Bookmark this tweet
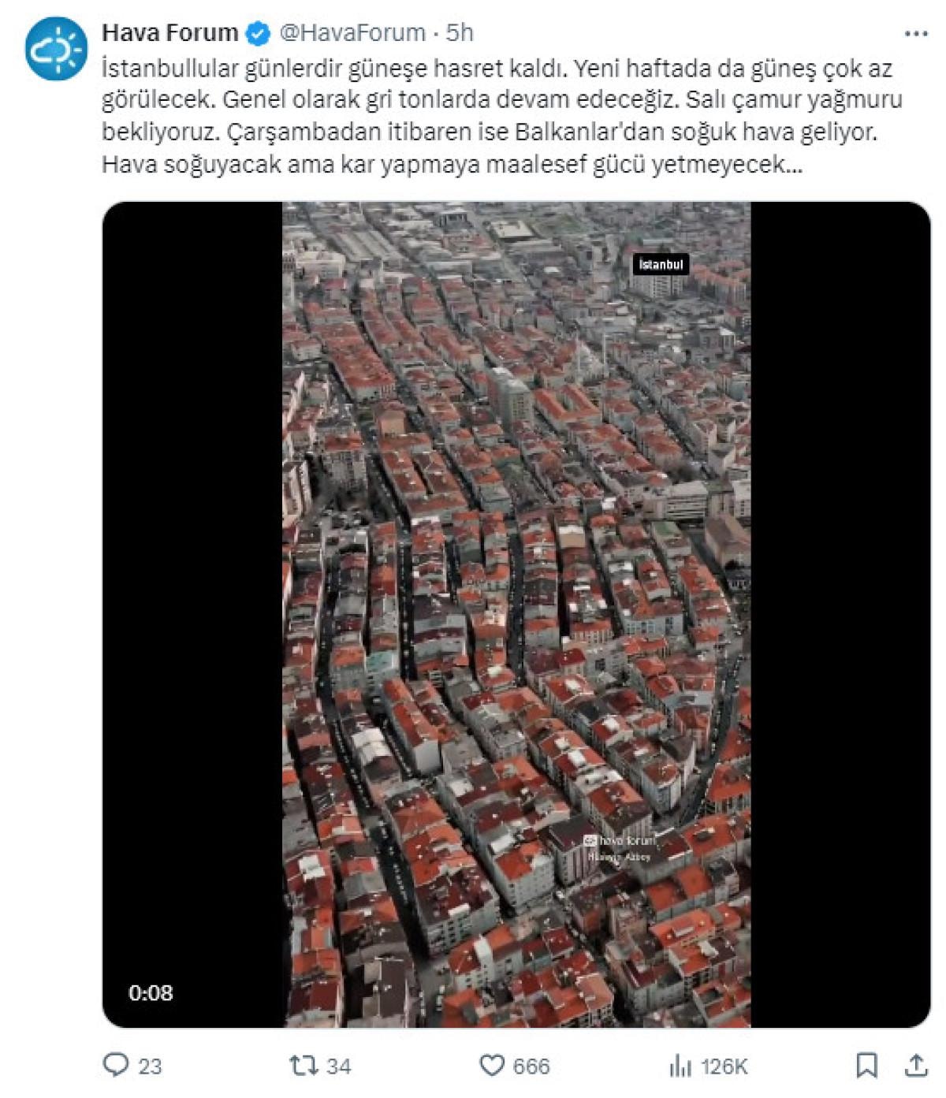This screenshot has height=1098, width=946. pos(866,1066)
